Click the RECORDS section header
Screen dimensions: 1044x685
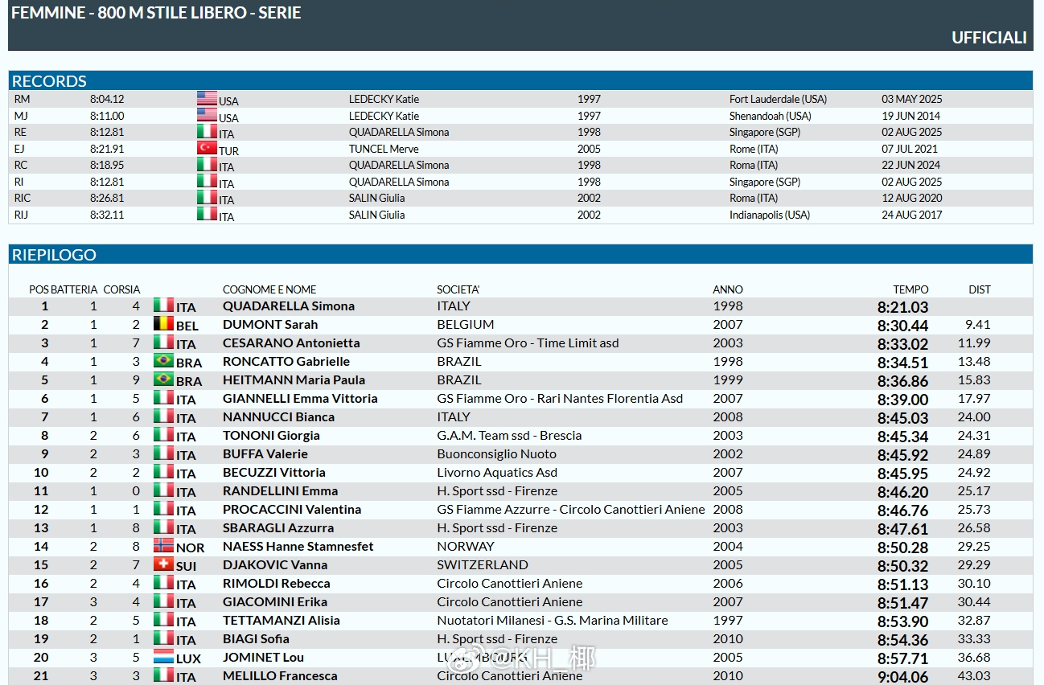click(x=520, y=80)
